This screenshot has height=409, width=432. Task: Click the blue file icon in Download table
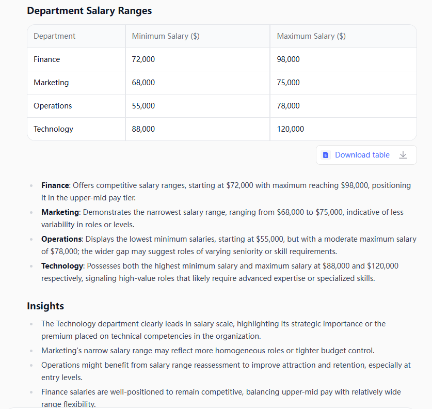click(x=326, y=155)
